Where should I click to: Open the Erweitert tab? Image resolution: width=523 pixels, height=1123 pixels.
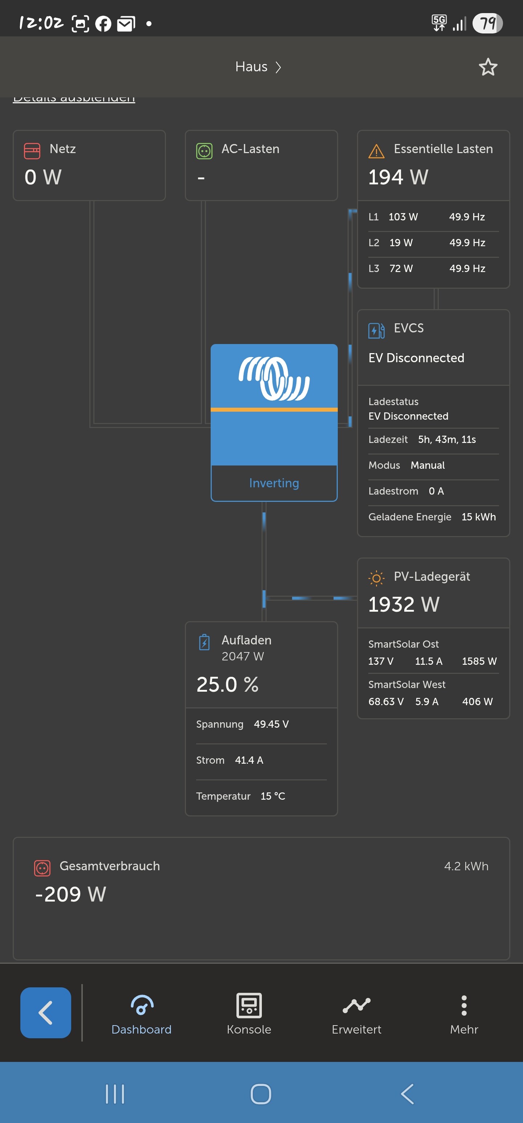[356, 1013]
